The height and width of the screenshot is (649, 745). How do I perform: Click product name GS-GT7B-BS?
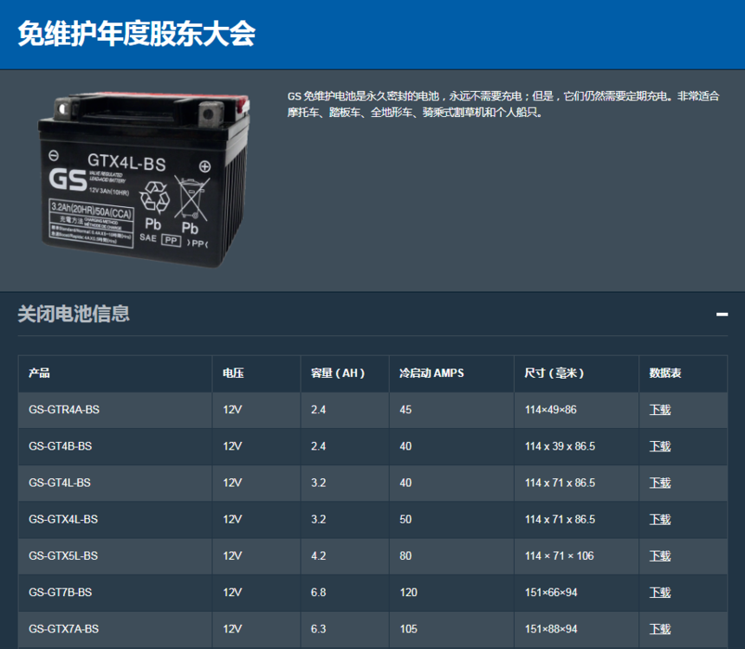[61, 593]
